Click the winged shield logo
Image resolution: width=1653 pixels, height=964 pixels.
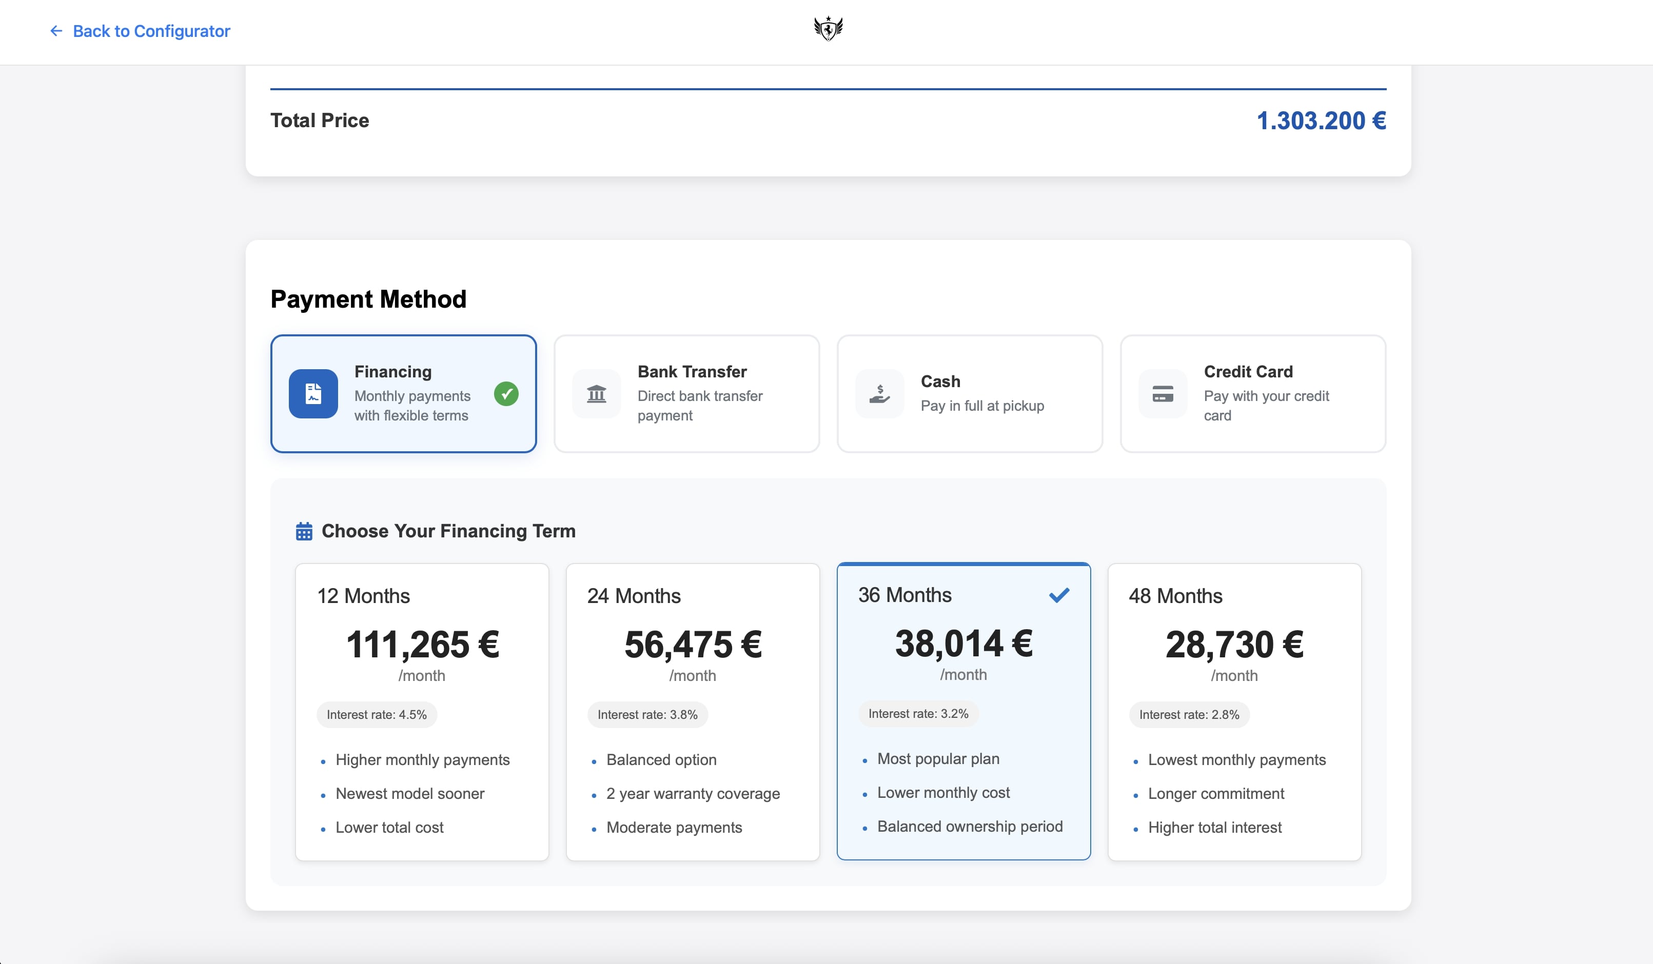point(828,29)
